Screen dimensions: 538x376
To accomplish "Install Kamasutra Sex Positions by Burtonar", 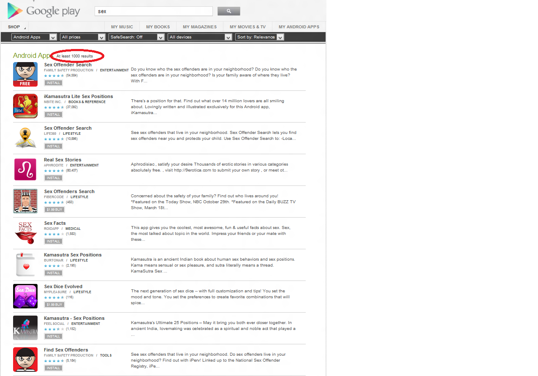I will [x=54, y=273].
